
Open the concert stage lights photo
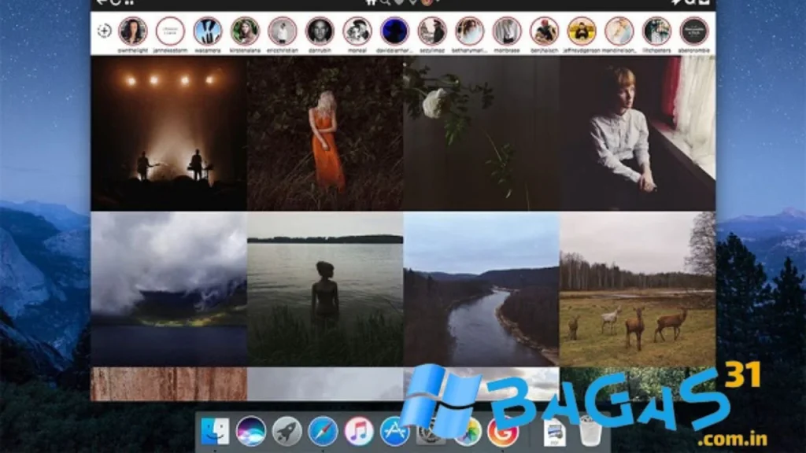point(168,134)
